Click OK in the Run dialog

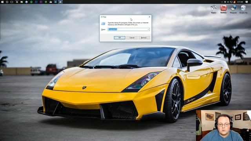pos(119,38)
